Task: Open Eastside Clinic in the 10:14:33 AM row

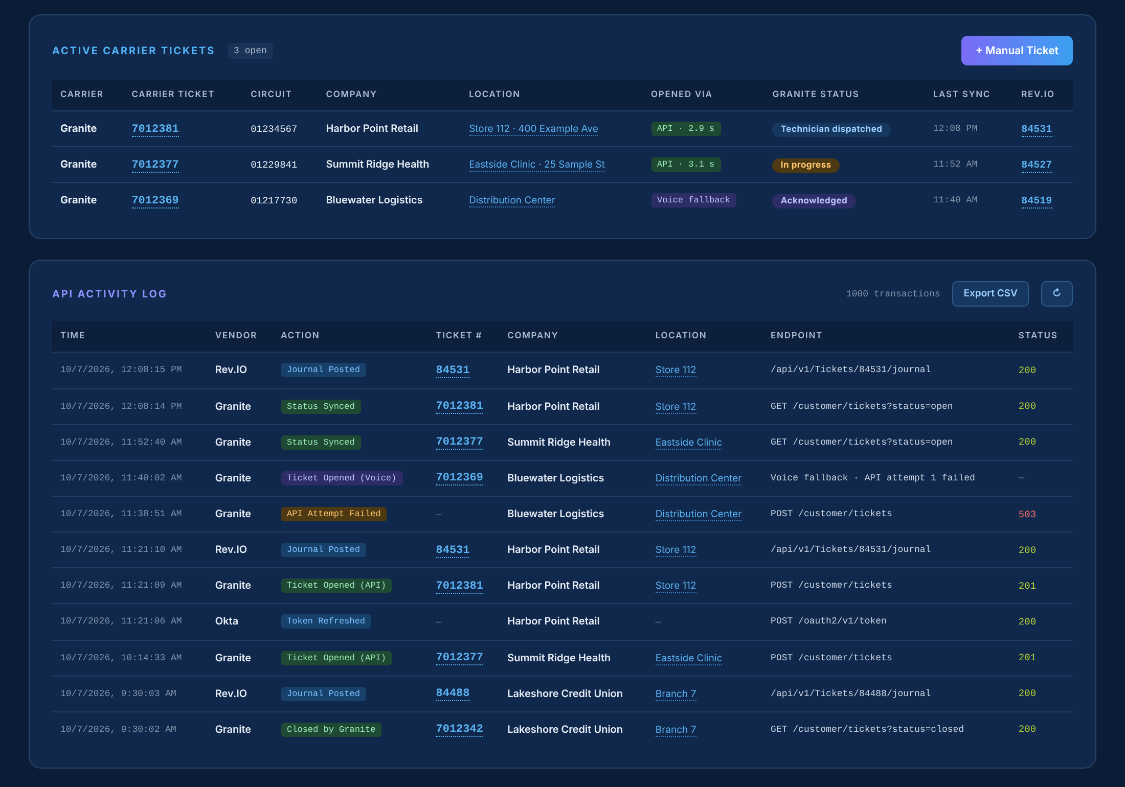Action: [x=688, y=658]
